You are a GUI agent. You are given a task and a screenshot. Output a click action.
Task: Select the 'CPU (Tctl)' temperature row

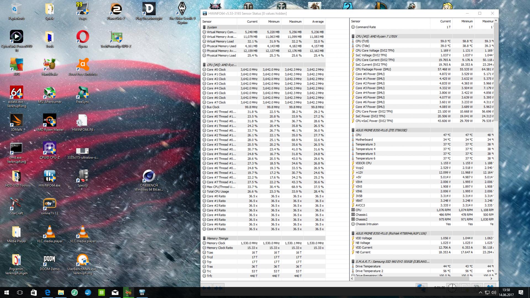(x=422, y=41)
